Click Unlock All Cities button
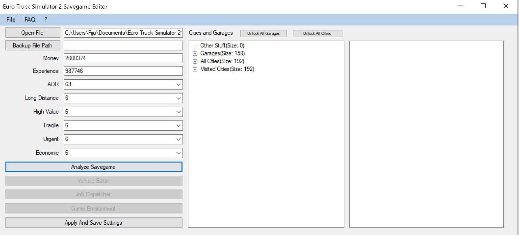 [x=317, y=33]
